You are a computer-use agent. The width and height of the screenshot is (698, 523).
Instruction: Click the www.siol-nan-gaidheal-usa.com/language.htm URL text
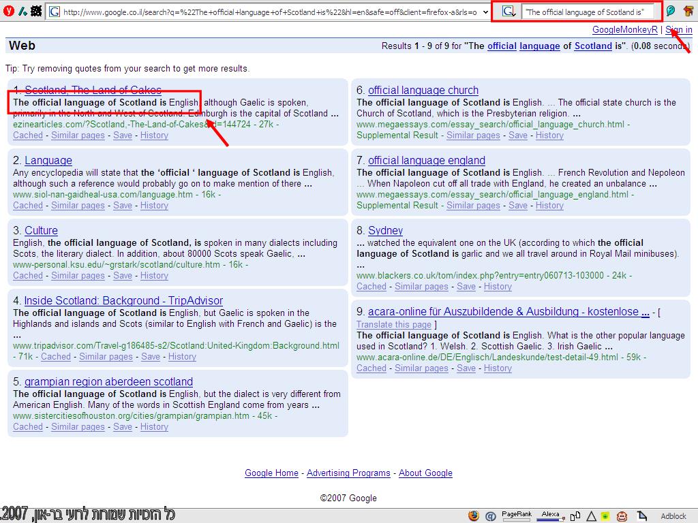(103, 194)
